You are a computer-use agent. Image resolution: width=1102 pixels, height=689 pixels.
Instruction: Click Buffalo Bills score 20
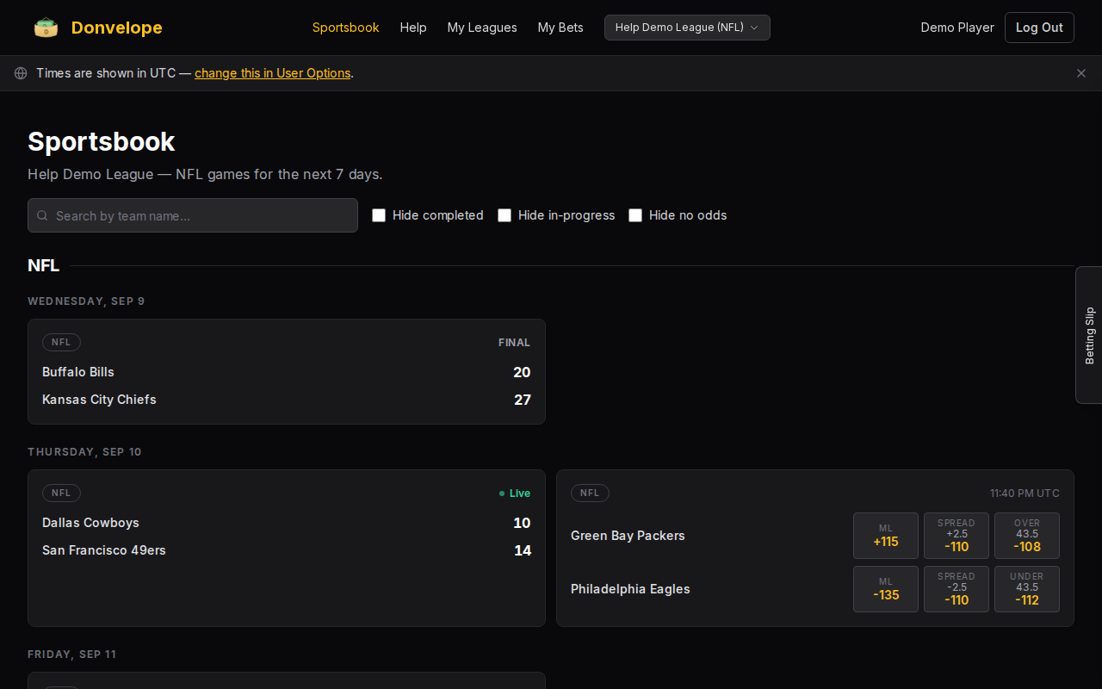(x=522, y=372)
